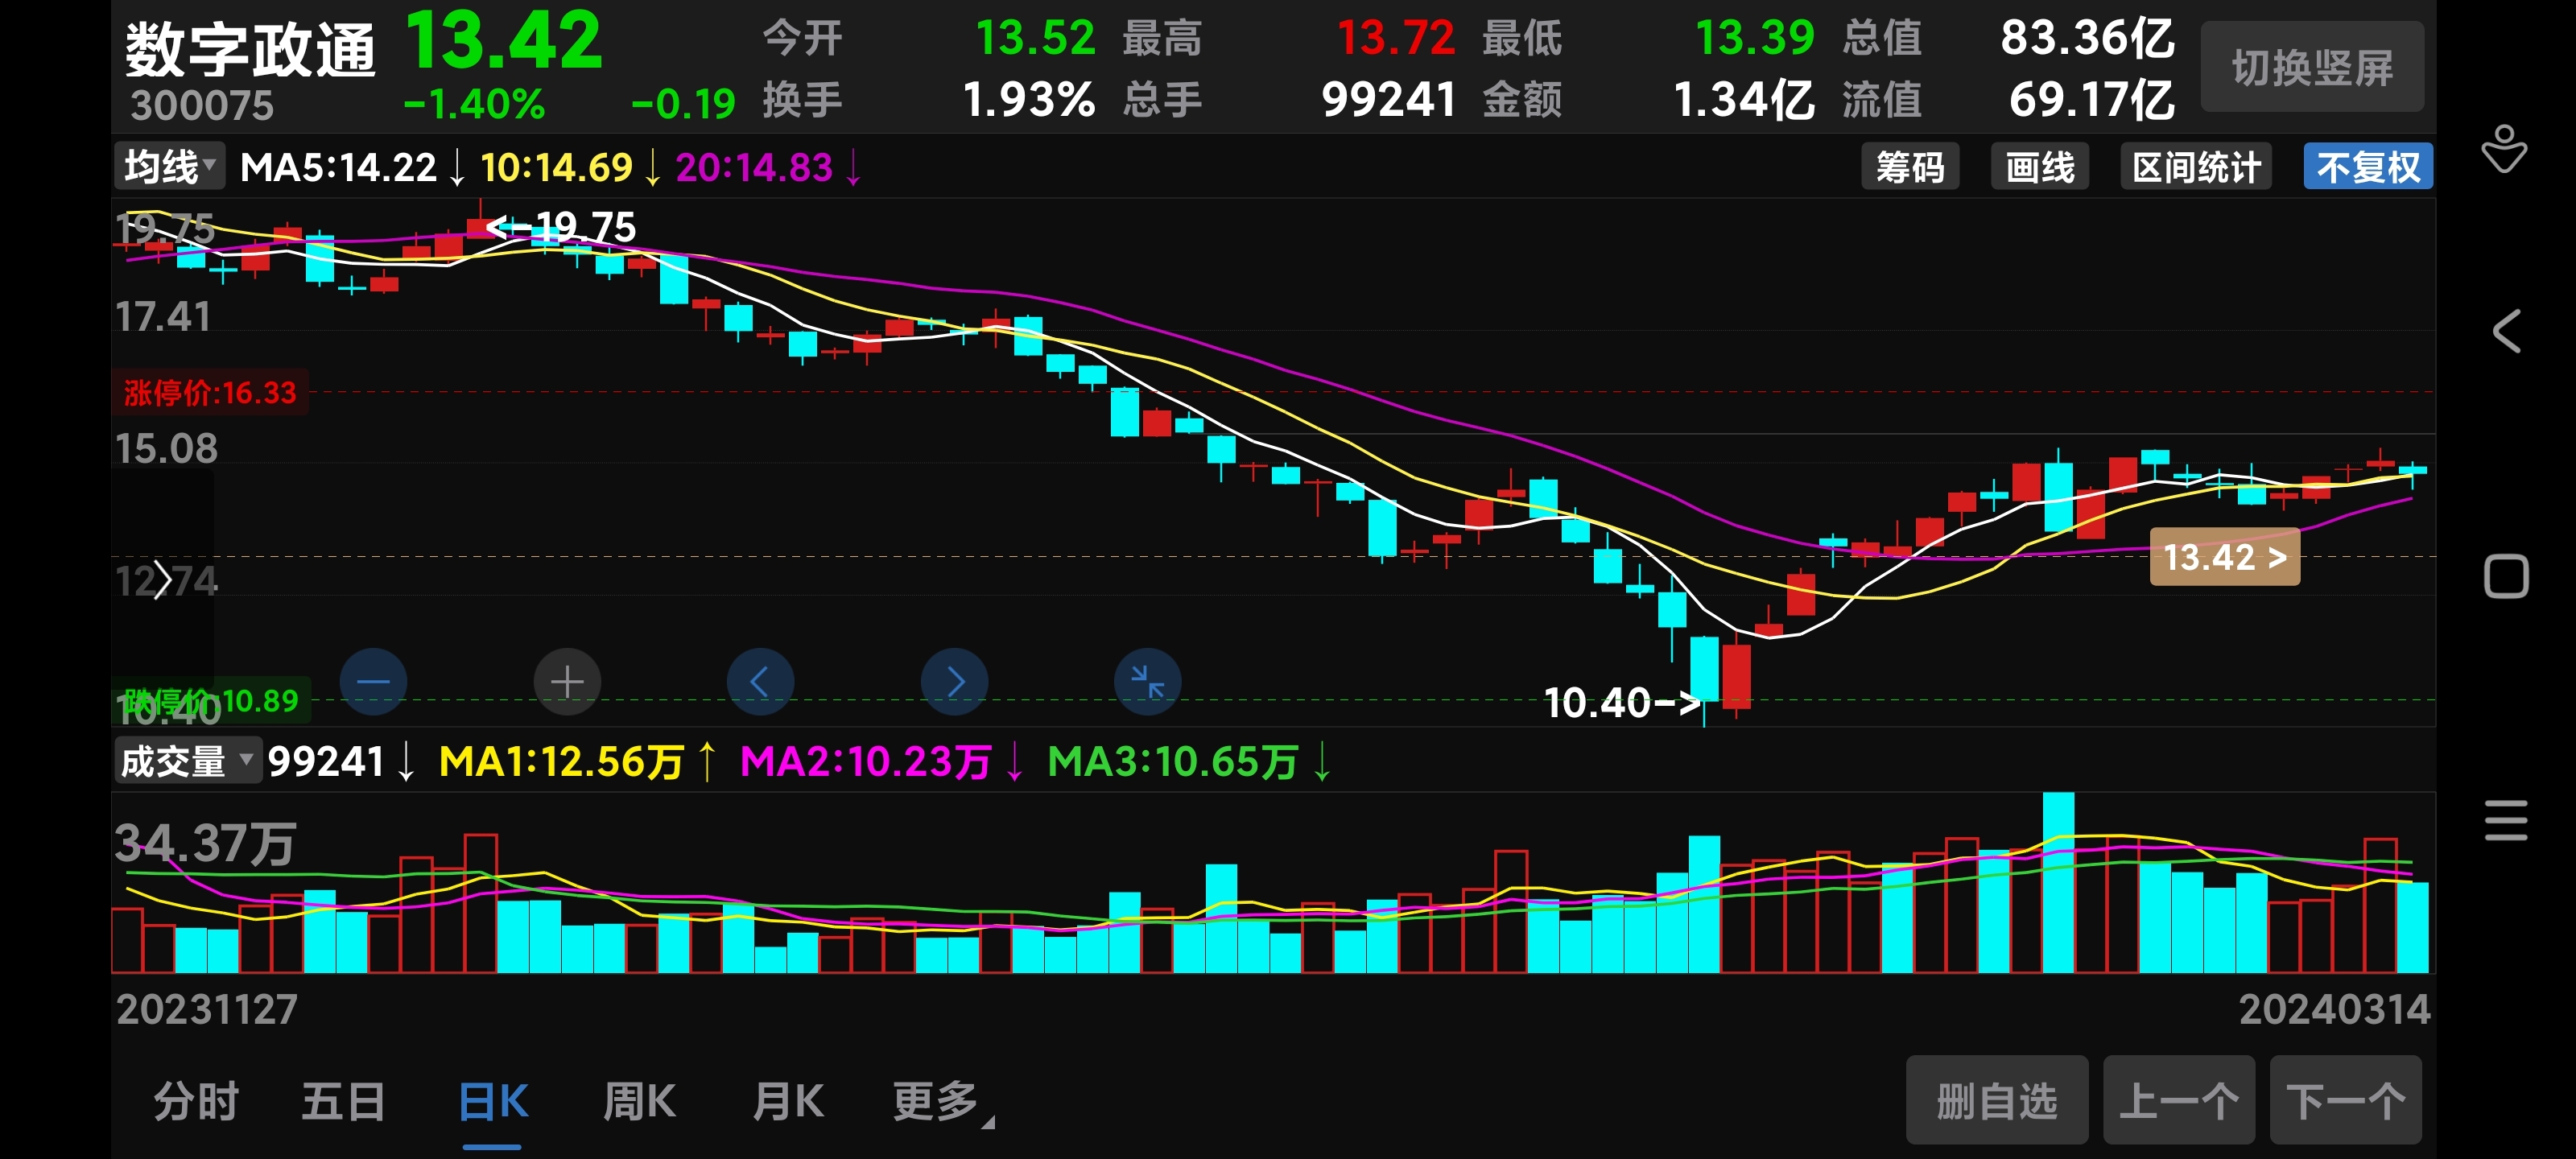Switch to the 周K tab
Viewport: 2576px width, 1159px height.
[x=639, y=1101]
